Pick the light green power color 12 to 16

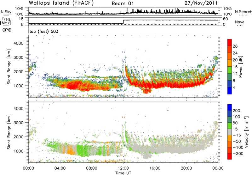click(x=230, y=70)
